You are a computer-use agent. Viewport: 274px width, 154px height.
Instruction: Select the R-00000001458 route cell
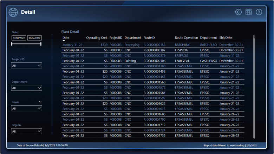154,72
